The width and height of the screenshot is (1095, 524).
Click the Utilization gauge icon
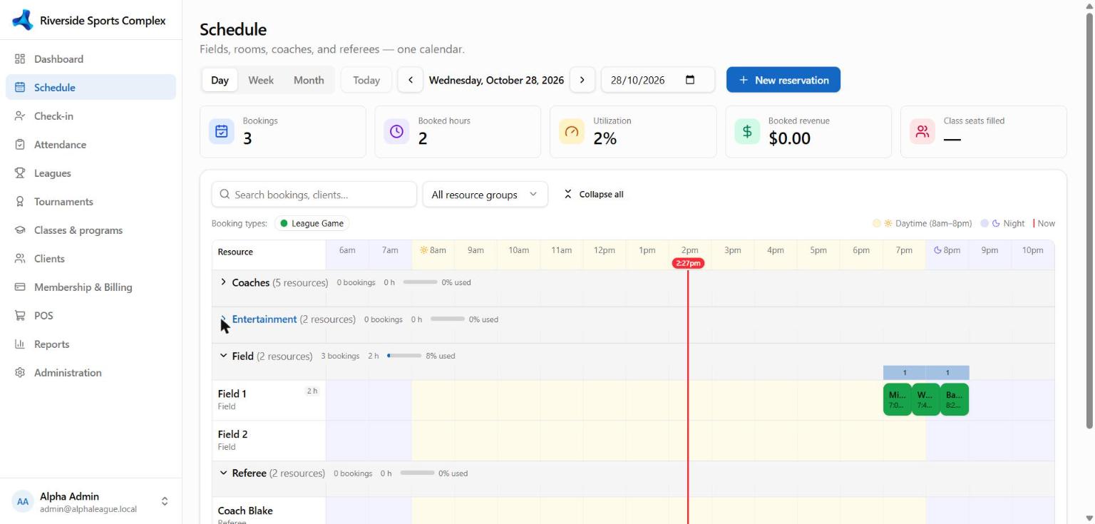point(572,131)
